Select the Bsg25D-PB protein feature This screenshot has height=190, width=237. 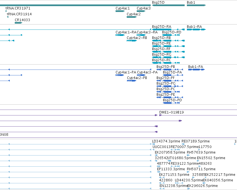(170, 70)
